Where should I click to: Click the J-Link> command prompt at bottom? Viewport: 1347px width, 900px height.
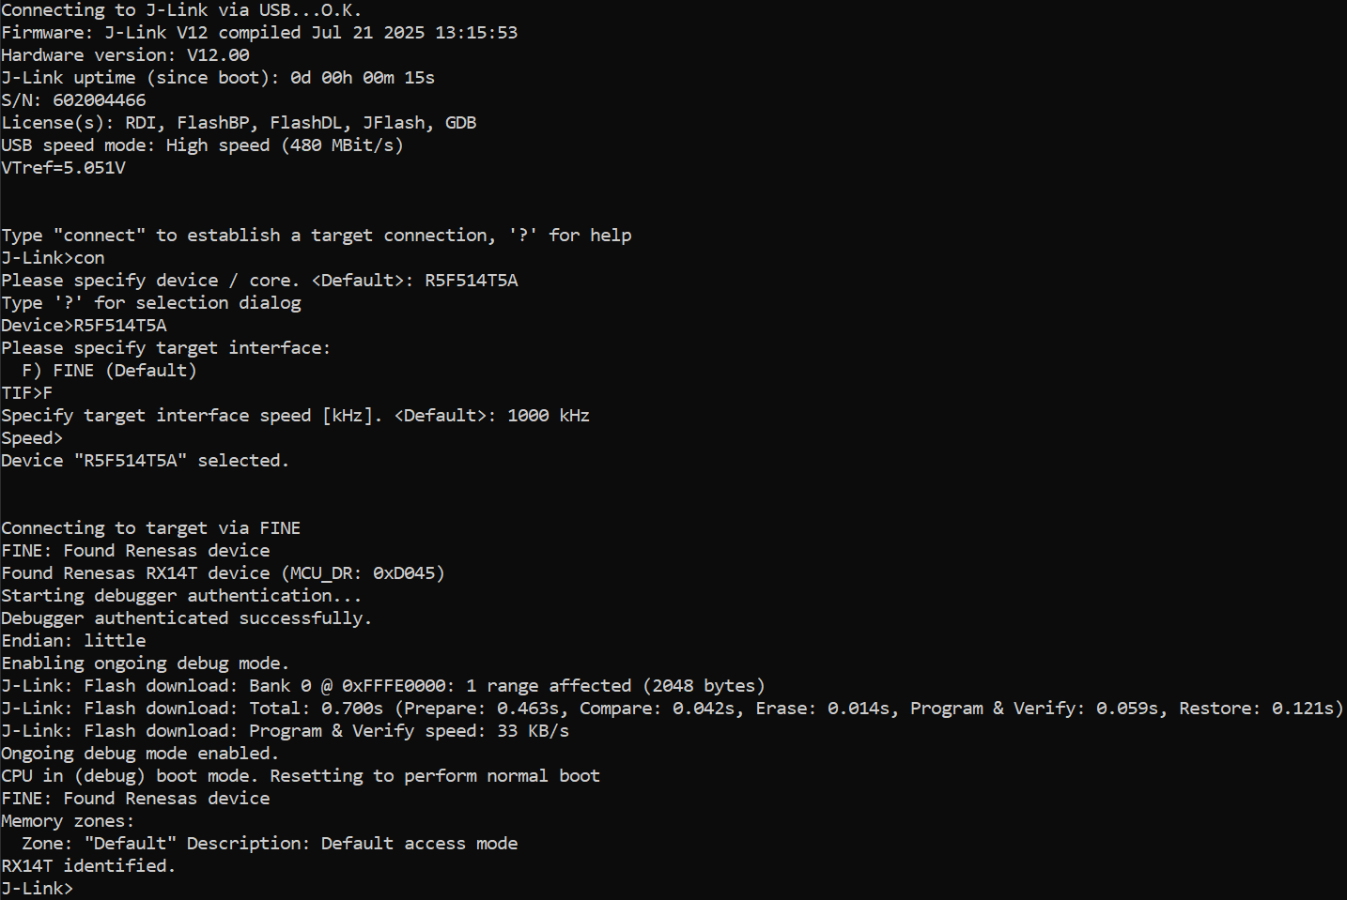tap(38, 889)
